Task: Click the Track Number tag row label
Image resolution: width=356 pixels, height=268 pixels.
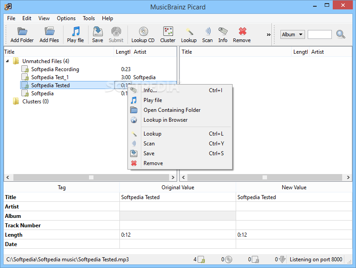Action: (23, 225)
